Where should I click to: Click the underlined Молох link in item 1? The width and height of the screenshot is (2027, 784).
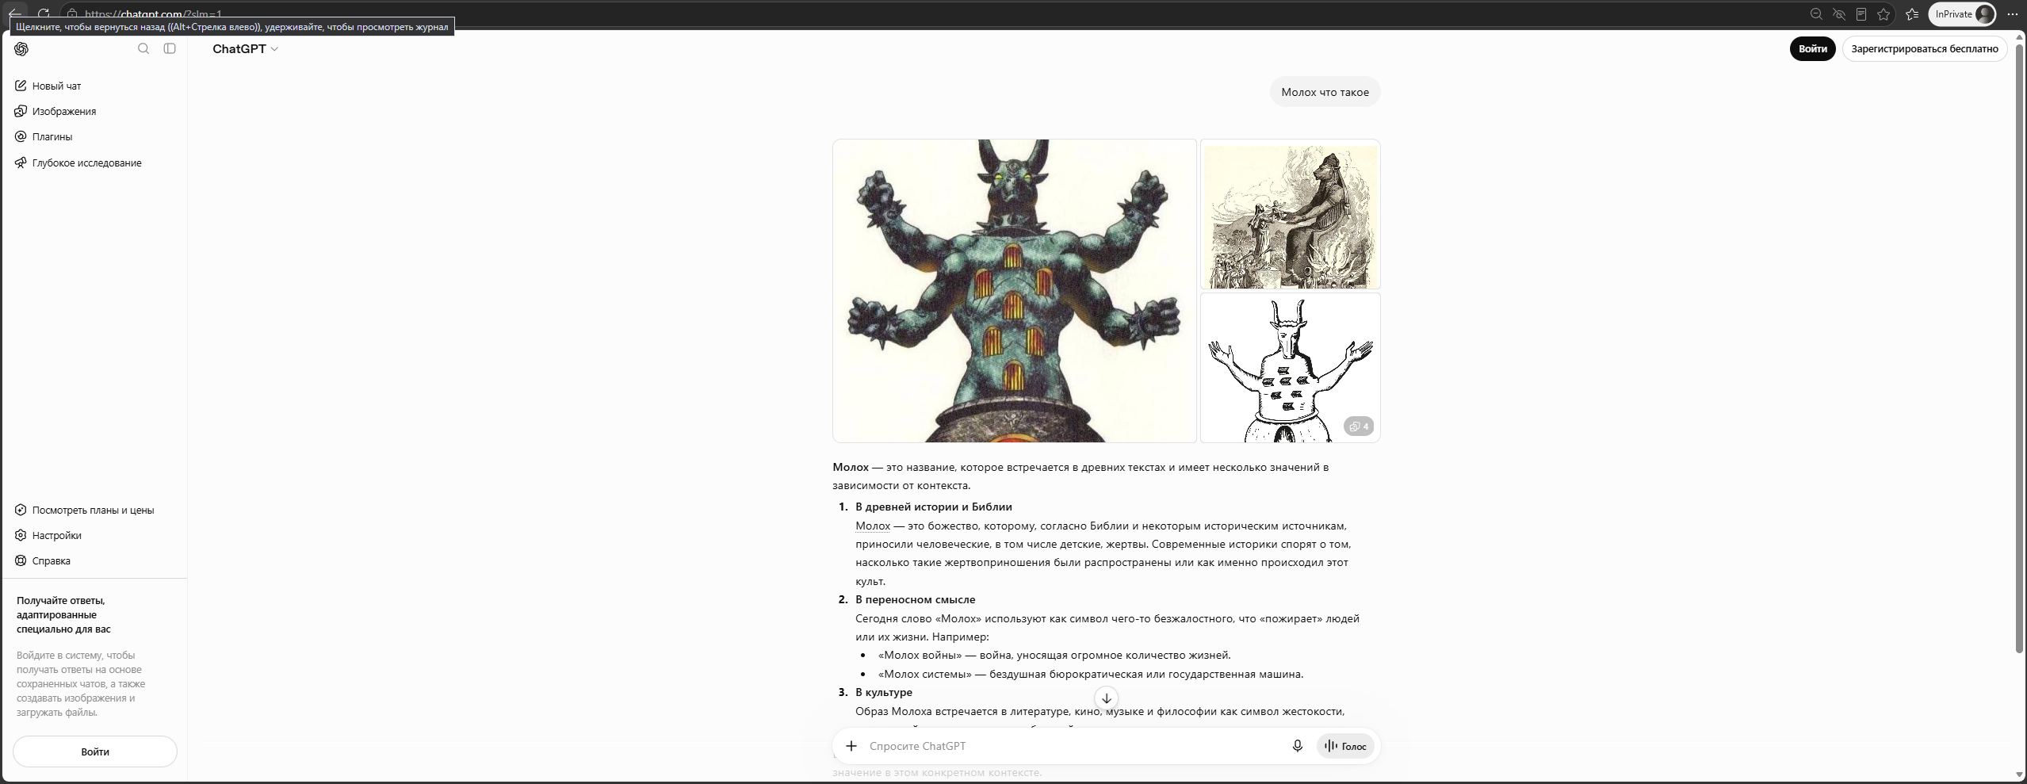tap(873, 526)
